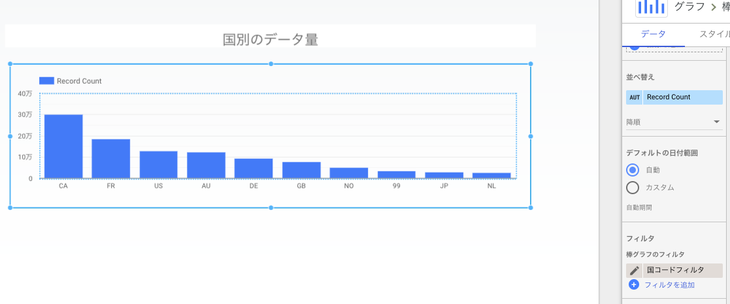
Task: Click the 国別のデータ量 title text
Action: 271,40
